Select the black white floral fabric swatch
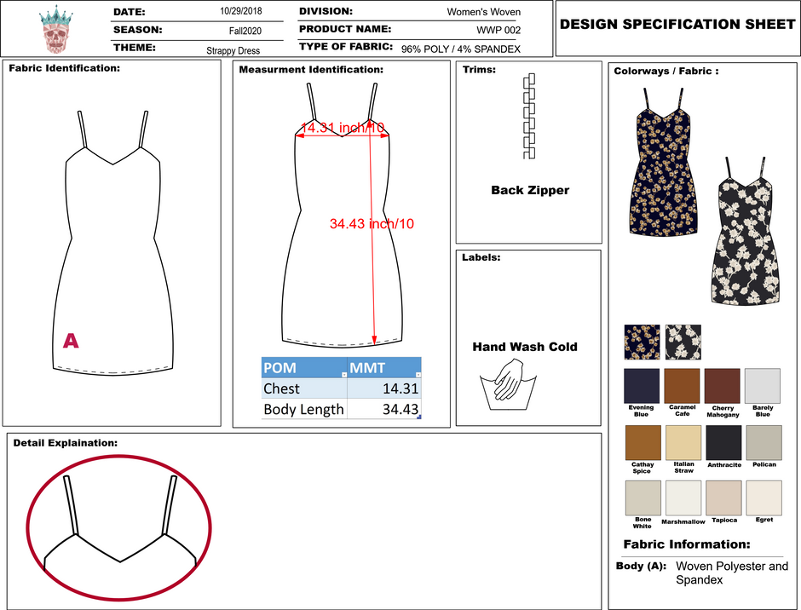 (683, 342)
